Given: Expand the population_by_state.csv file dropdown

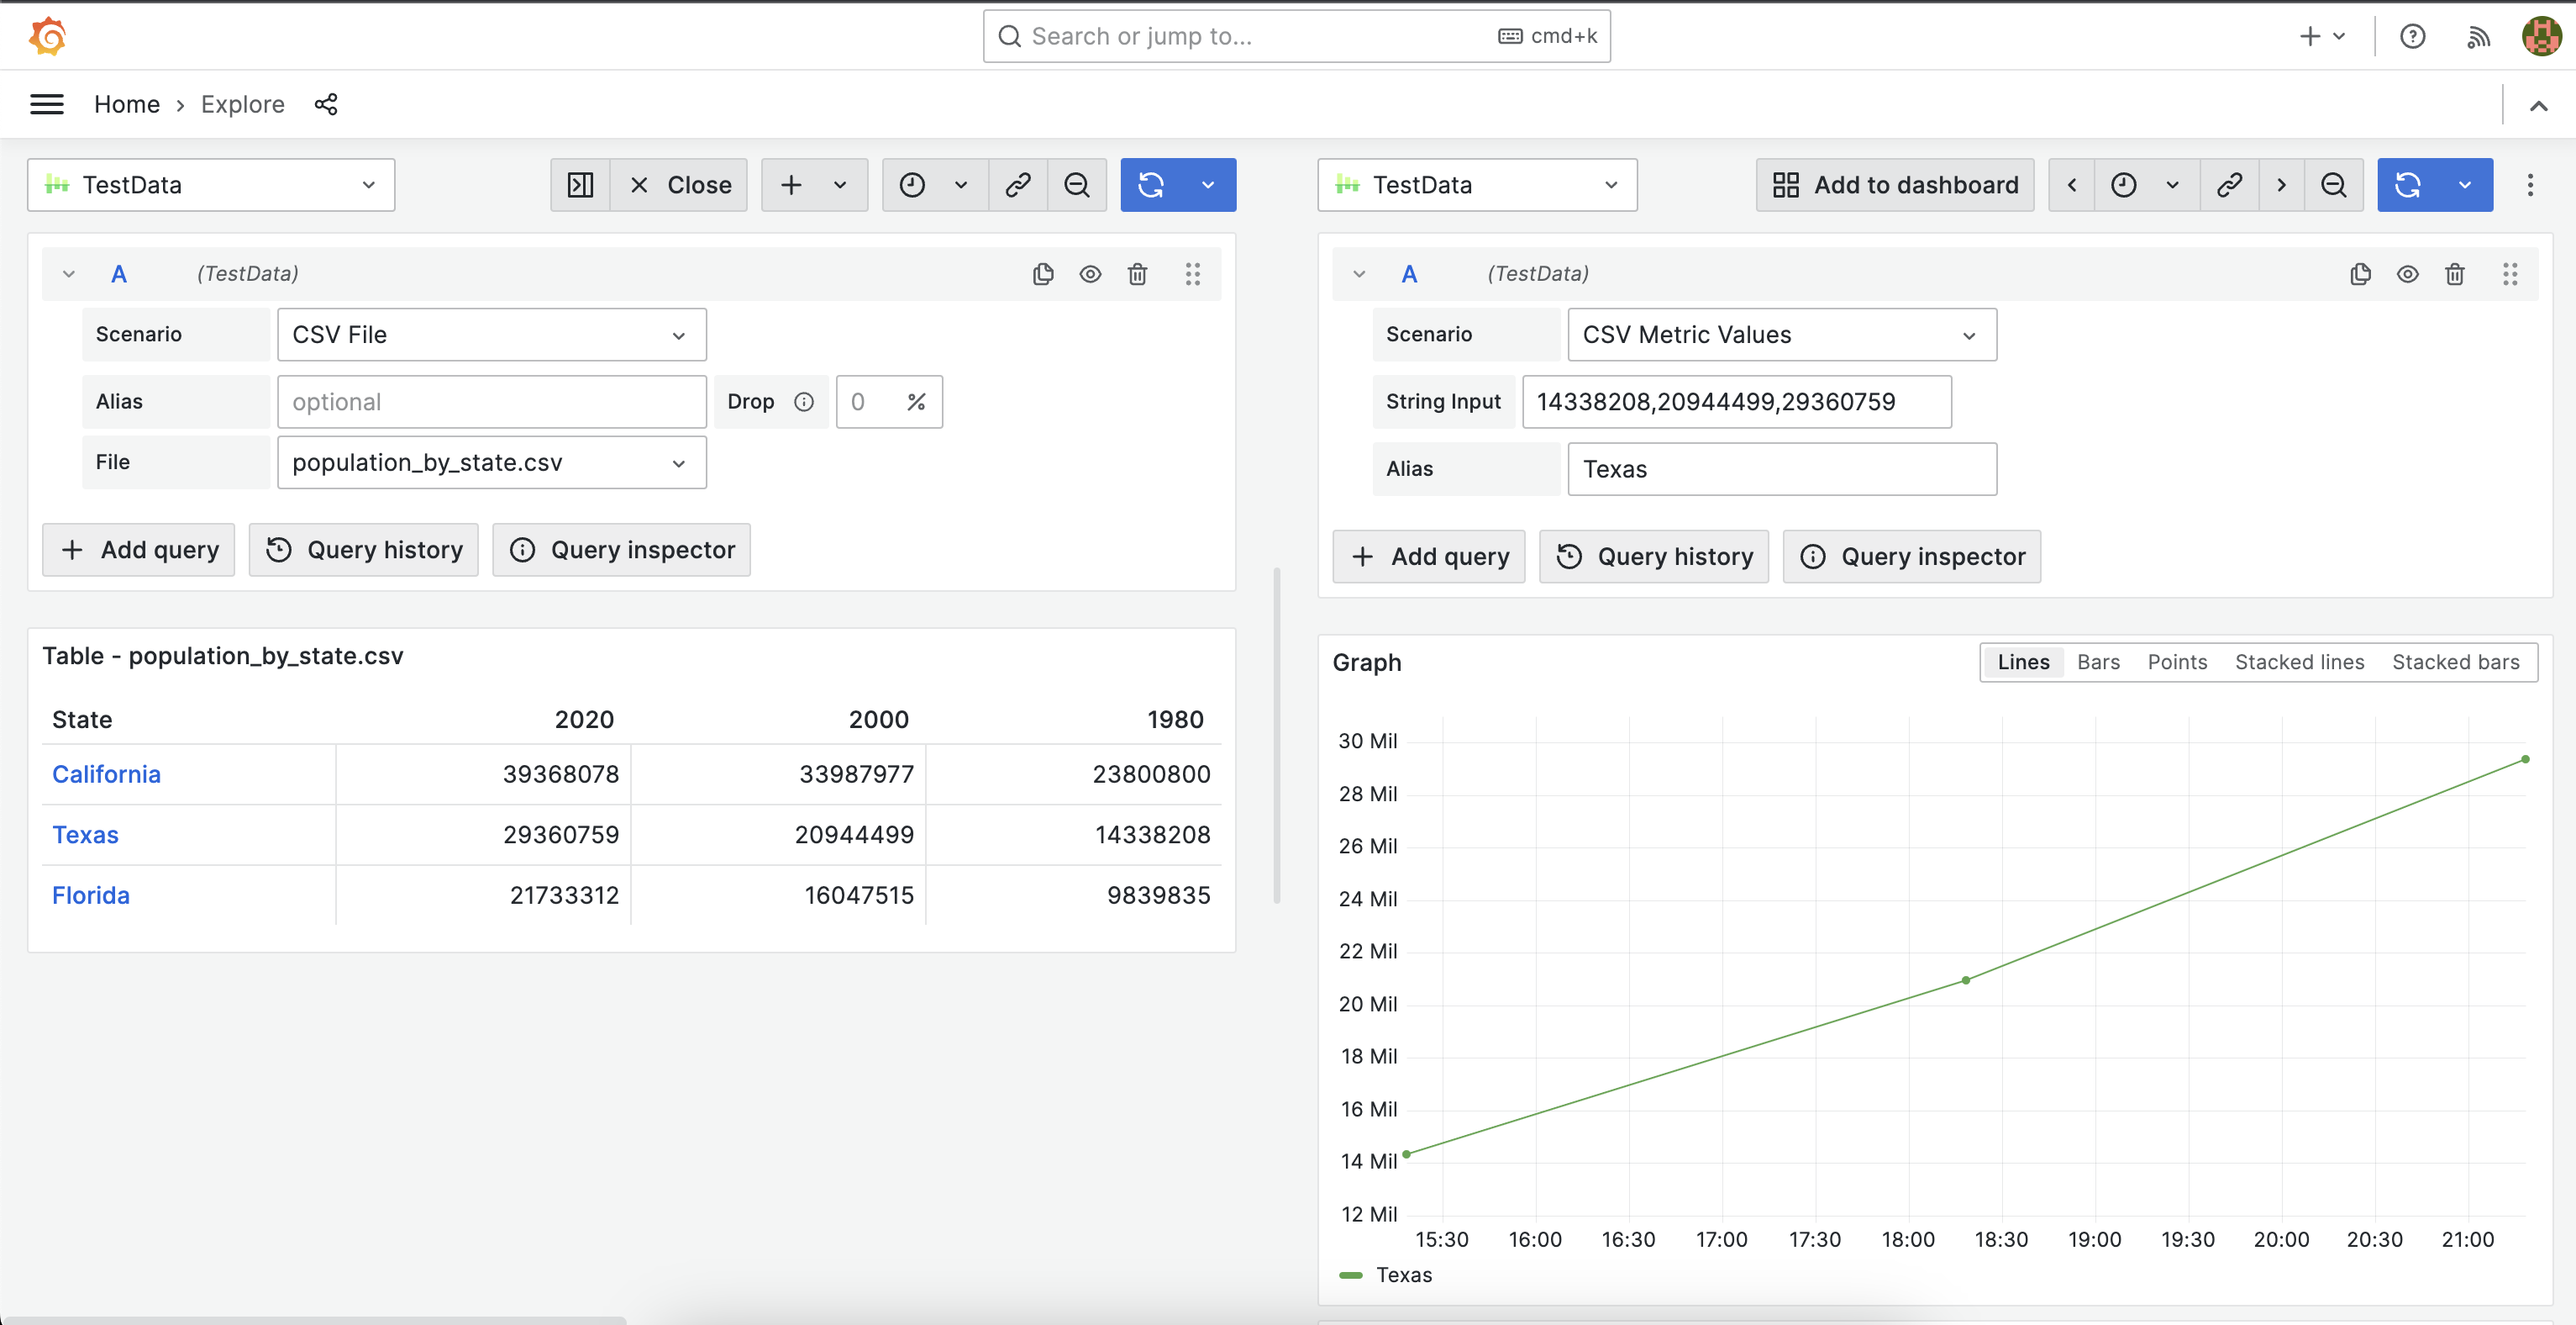Looking at the screenshot, I should pyautogui.click(x=491, y=462).
